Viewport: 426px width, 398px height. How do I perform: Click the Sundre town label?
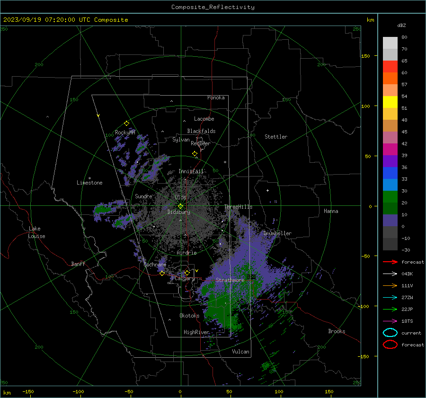click(143, 196)
